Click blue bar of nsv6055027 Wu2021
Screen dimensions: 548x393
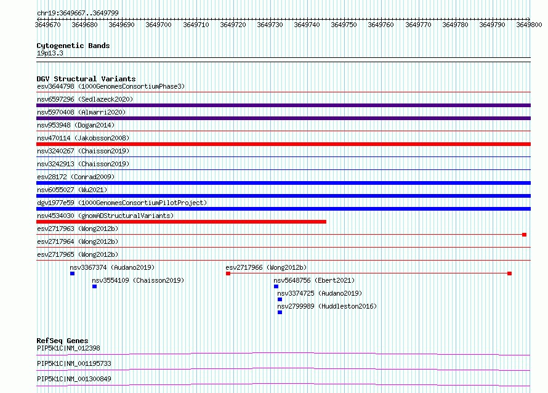pyautogui.click(x=283, y=196)
